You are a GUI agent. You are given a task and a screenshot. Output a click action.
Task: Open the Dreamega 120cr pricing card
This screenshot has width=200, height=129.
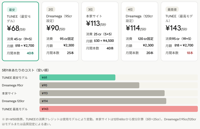(x=140, y=31)
